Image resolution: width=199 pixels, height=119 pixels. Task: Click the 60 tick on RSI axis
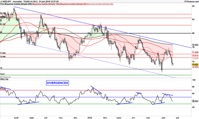193,93
